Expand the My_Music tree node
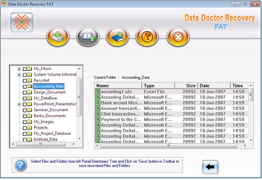Screen dimensions: 262x180 pos(19,69)
